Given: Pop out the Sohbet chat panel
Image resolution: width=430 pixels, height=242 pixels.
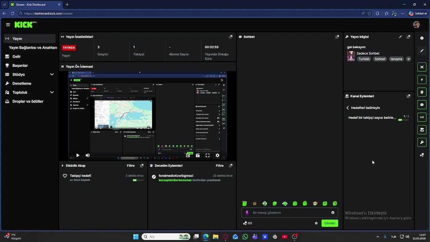Looking at the screenshot, I should click(x=337, y=37).
